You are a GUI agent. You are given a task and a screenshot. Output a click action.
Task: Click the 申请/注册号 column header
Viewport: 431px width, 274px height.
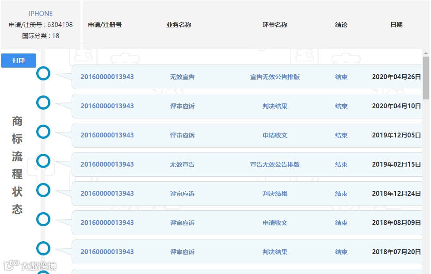105,25
